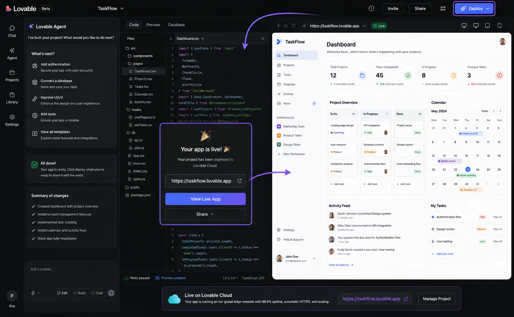Expand the hooks folder
Screen dimensions: 514x317
pyautogui.click(x=134, y=110)
